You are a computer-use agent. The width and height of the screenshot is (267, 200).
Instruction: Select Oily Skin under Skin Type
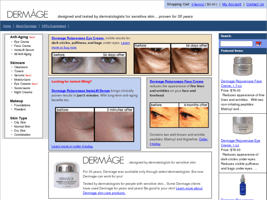pos(20,122)
